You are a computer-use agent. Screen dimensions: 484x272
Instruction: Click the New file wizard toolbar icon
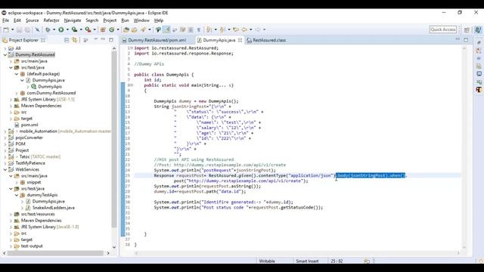[6, 29]
